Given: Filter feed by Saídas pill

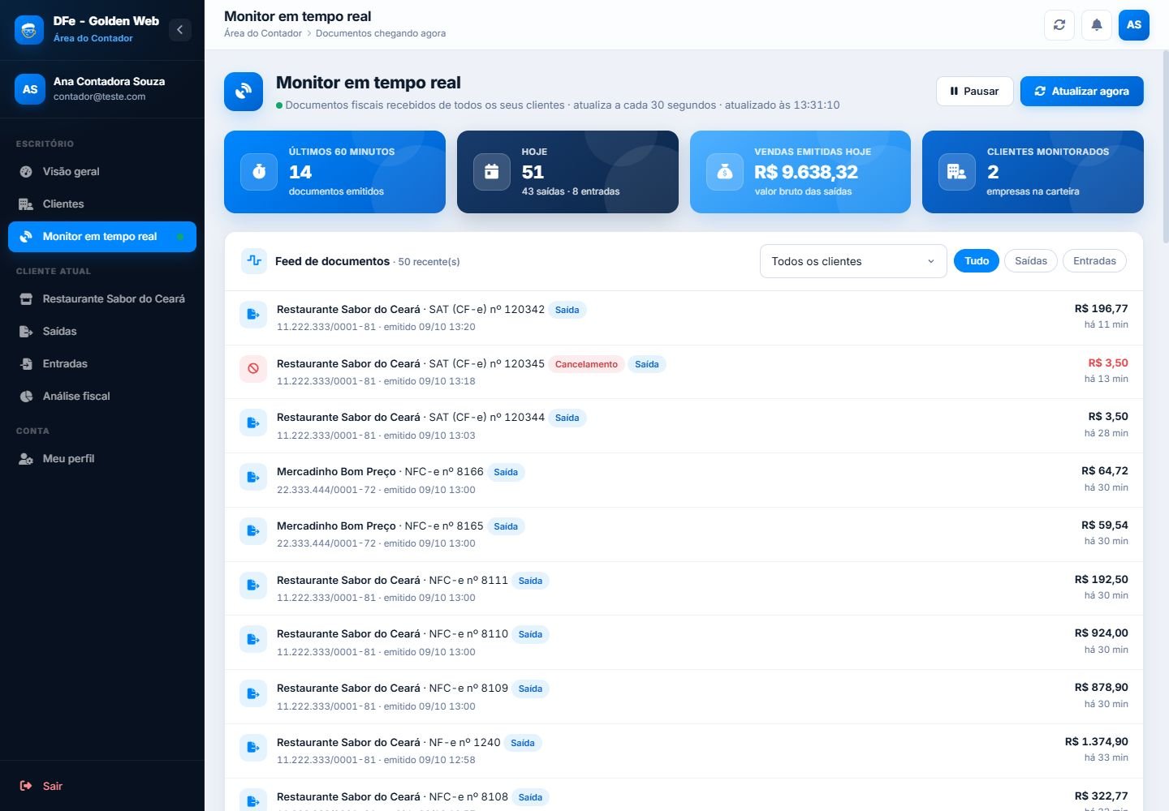Looking at the screenshot, I should 1031,261.
